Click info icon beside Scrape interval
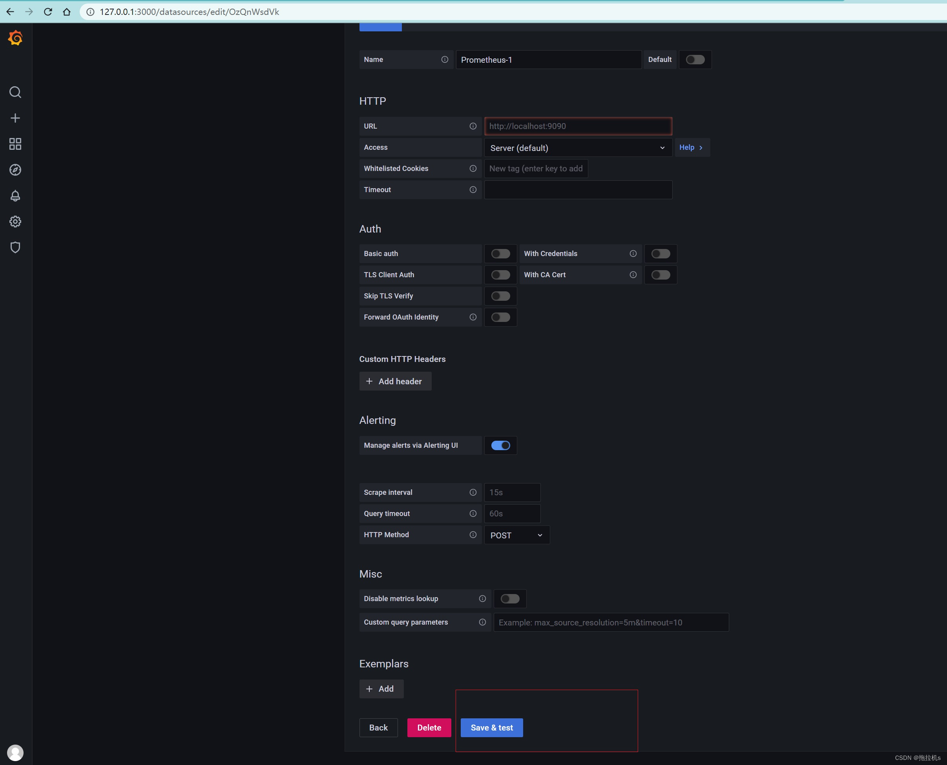 [x=473, y=492]
